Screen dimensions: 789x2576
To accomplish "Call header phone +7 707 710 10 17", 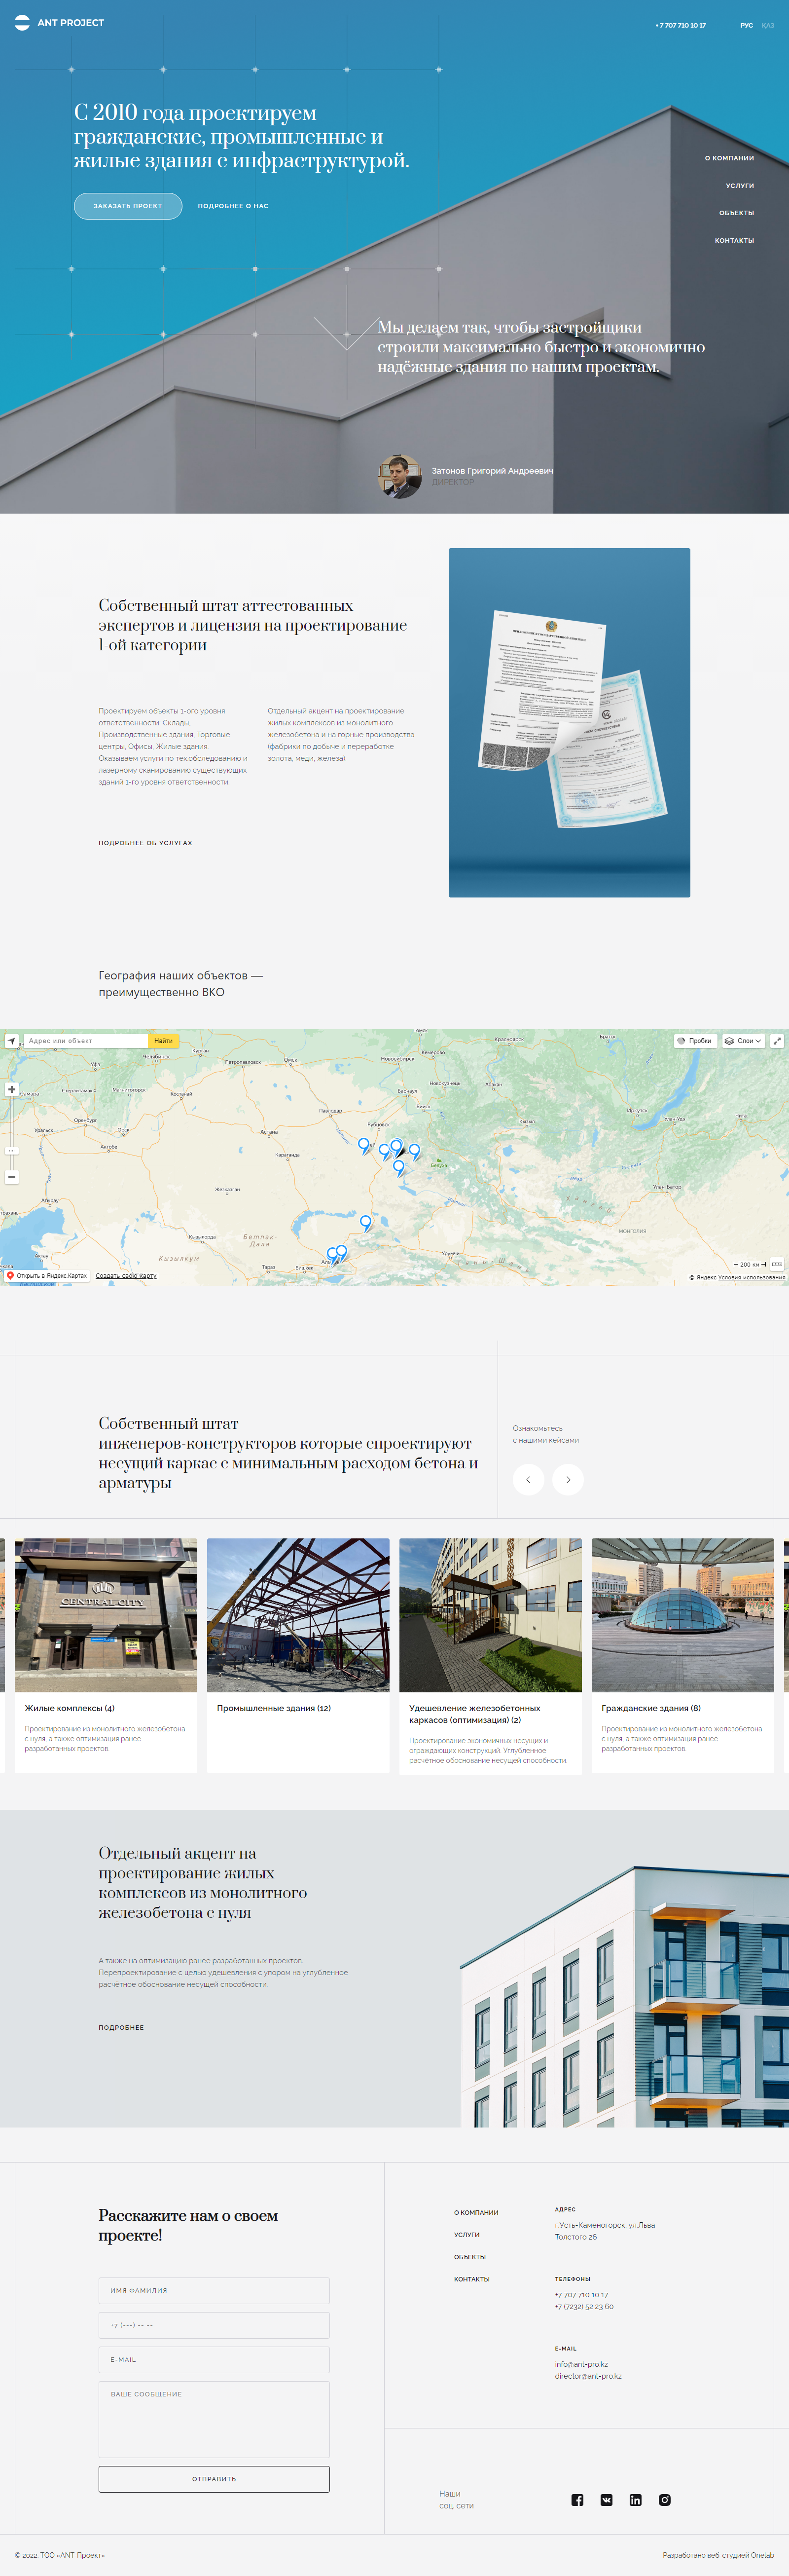I will click(680, 25).
